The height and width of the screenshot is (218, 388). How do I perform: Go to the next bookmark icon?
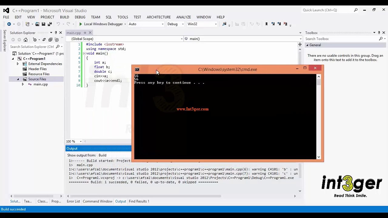pyautogui.click(x=279, y=24)
